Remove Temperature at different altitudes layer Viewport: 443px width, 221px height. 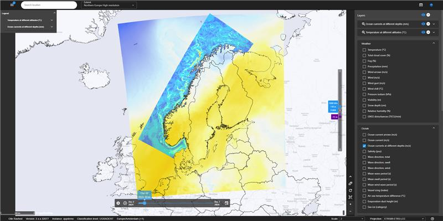coord(428,32)
